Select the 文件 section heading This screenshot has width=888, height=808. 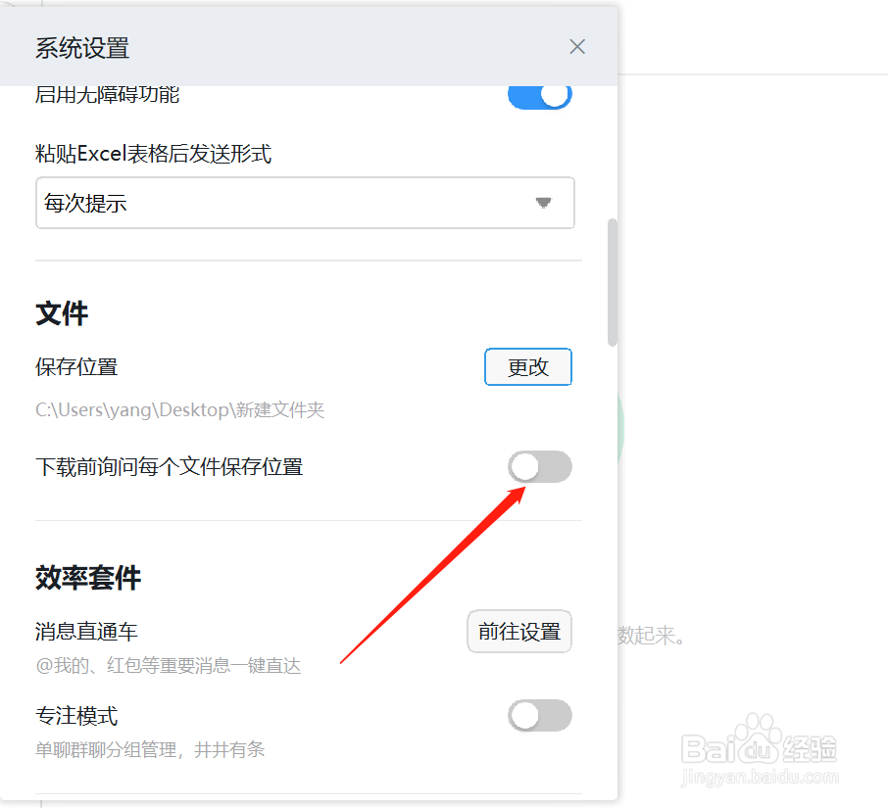click(x=62, y=313)
